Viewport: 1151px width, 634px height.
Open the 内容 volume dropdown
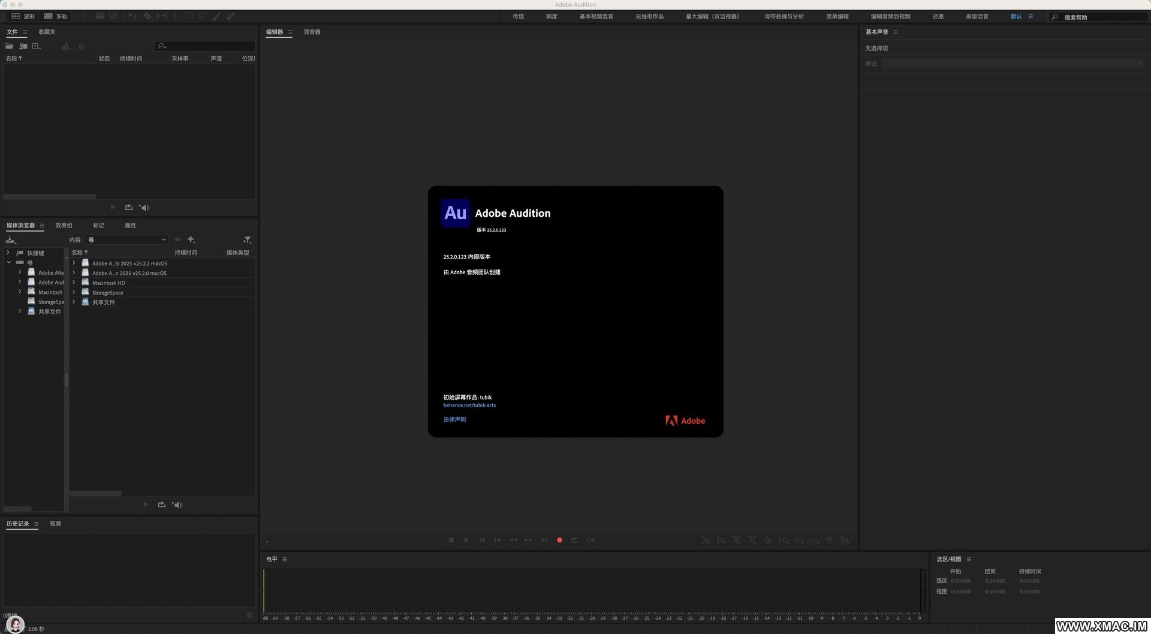(x=126, y=239)
